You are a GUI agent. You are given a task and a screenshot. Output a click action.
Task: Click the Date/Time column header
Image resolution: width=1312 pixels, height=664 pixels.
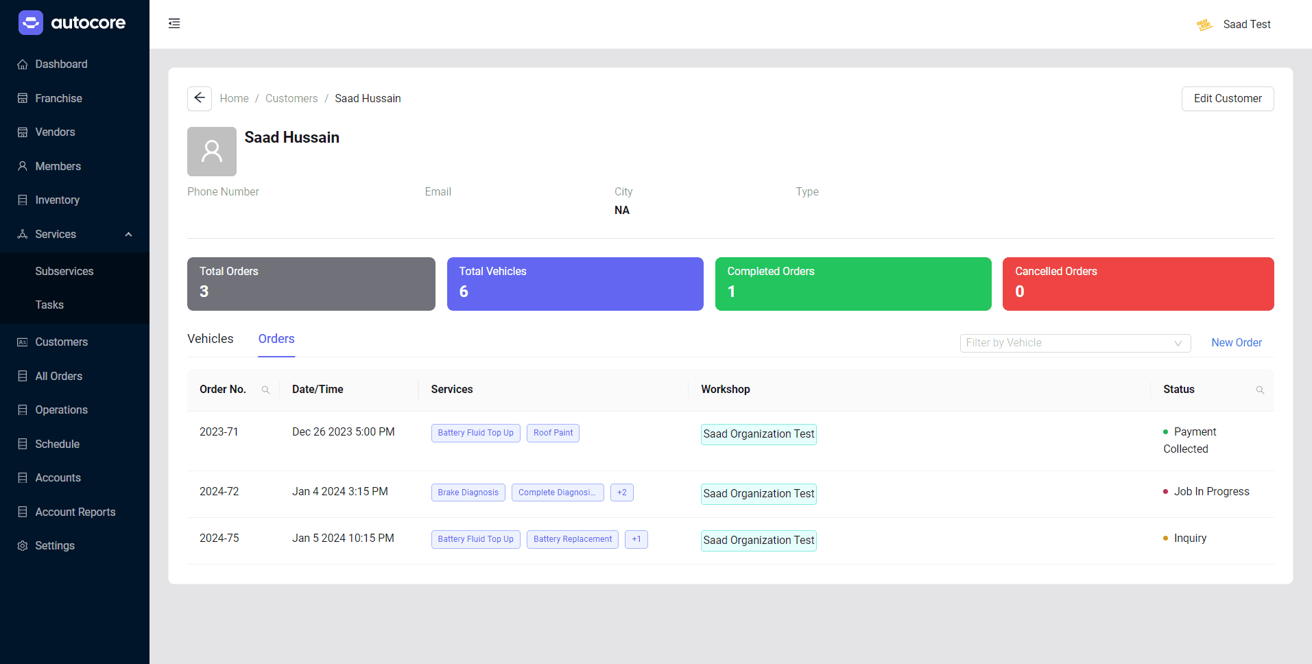tap(318, 390)
